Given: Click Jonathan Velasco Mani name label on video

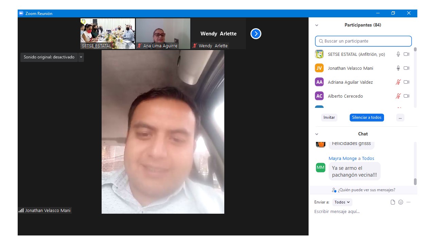Looking at the screenshot, I should click(x=48, y=210).
